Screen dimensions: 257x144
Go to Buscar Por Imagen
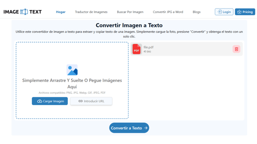pos(130,12)
